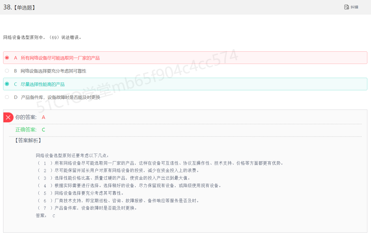Click the question number 38. 【单选题】
This screenshot has width=371, height=234.
click(19, 7)
